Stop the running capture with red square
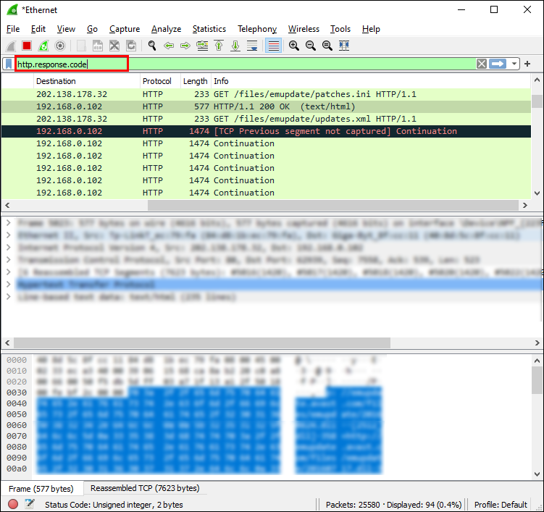 (x=27, y=46)
